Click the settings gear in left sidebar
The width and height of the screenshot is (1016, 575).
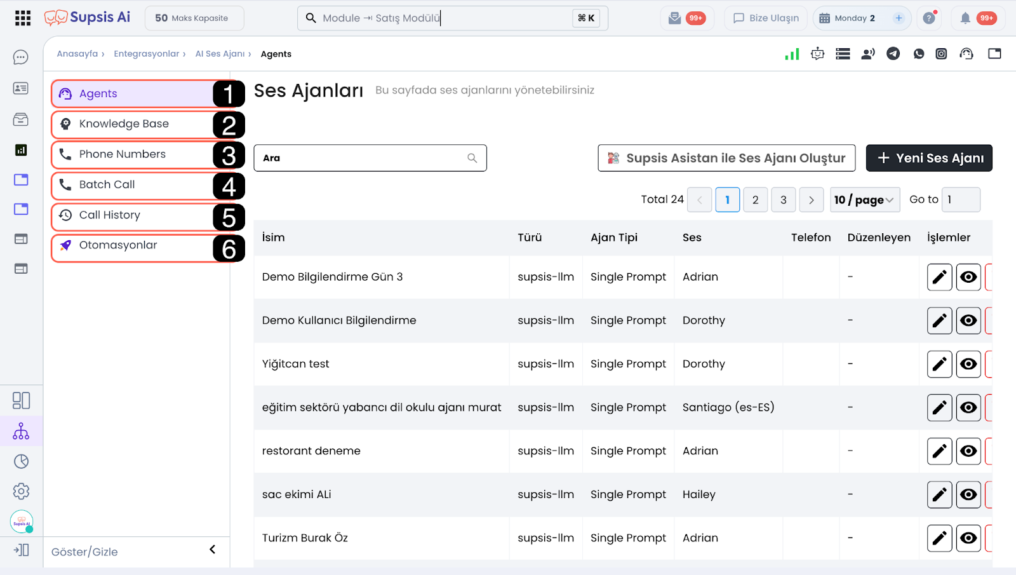(x=21, y=491)
